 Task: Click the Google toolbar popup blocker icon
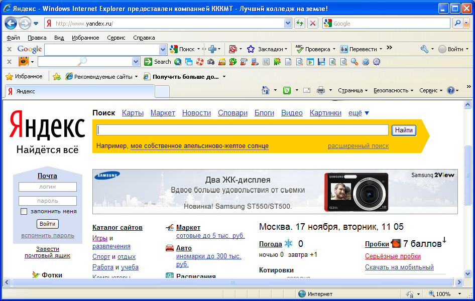[232, 49]
